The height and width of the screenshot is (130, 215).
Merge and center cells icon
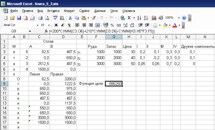(x=97, y=25)
